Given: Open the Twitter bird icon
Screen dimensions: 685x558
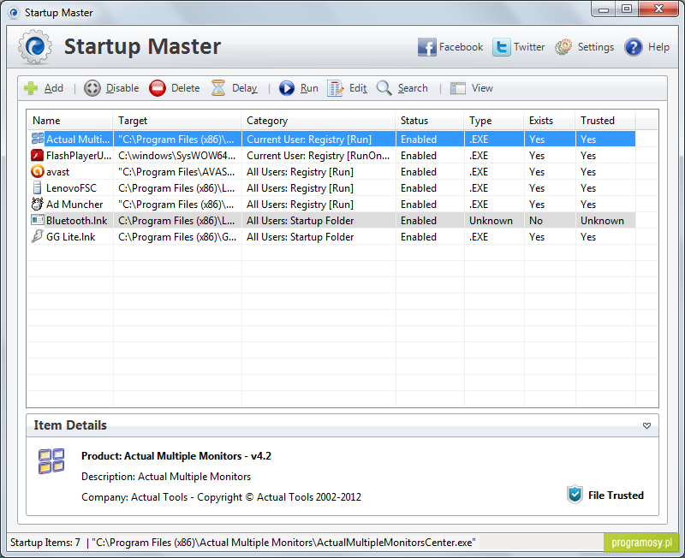Looking at the screenshot, I should (x=502, y=47).
